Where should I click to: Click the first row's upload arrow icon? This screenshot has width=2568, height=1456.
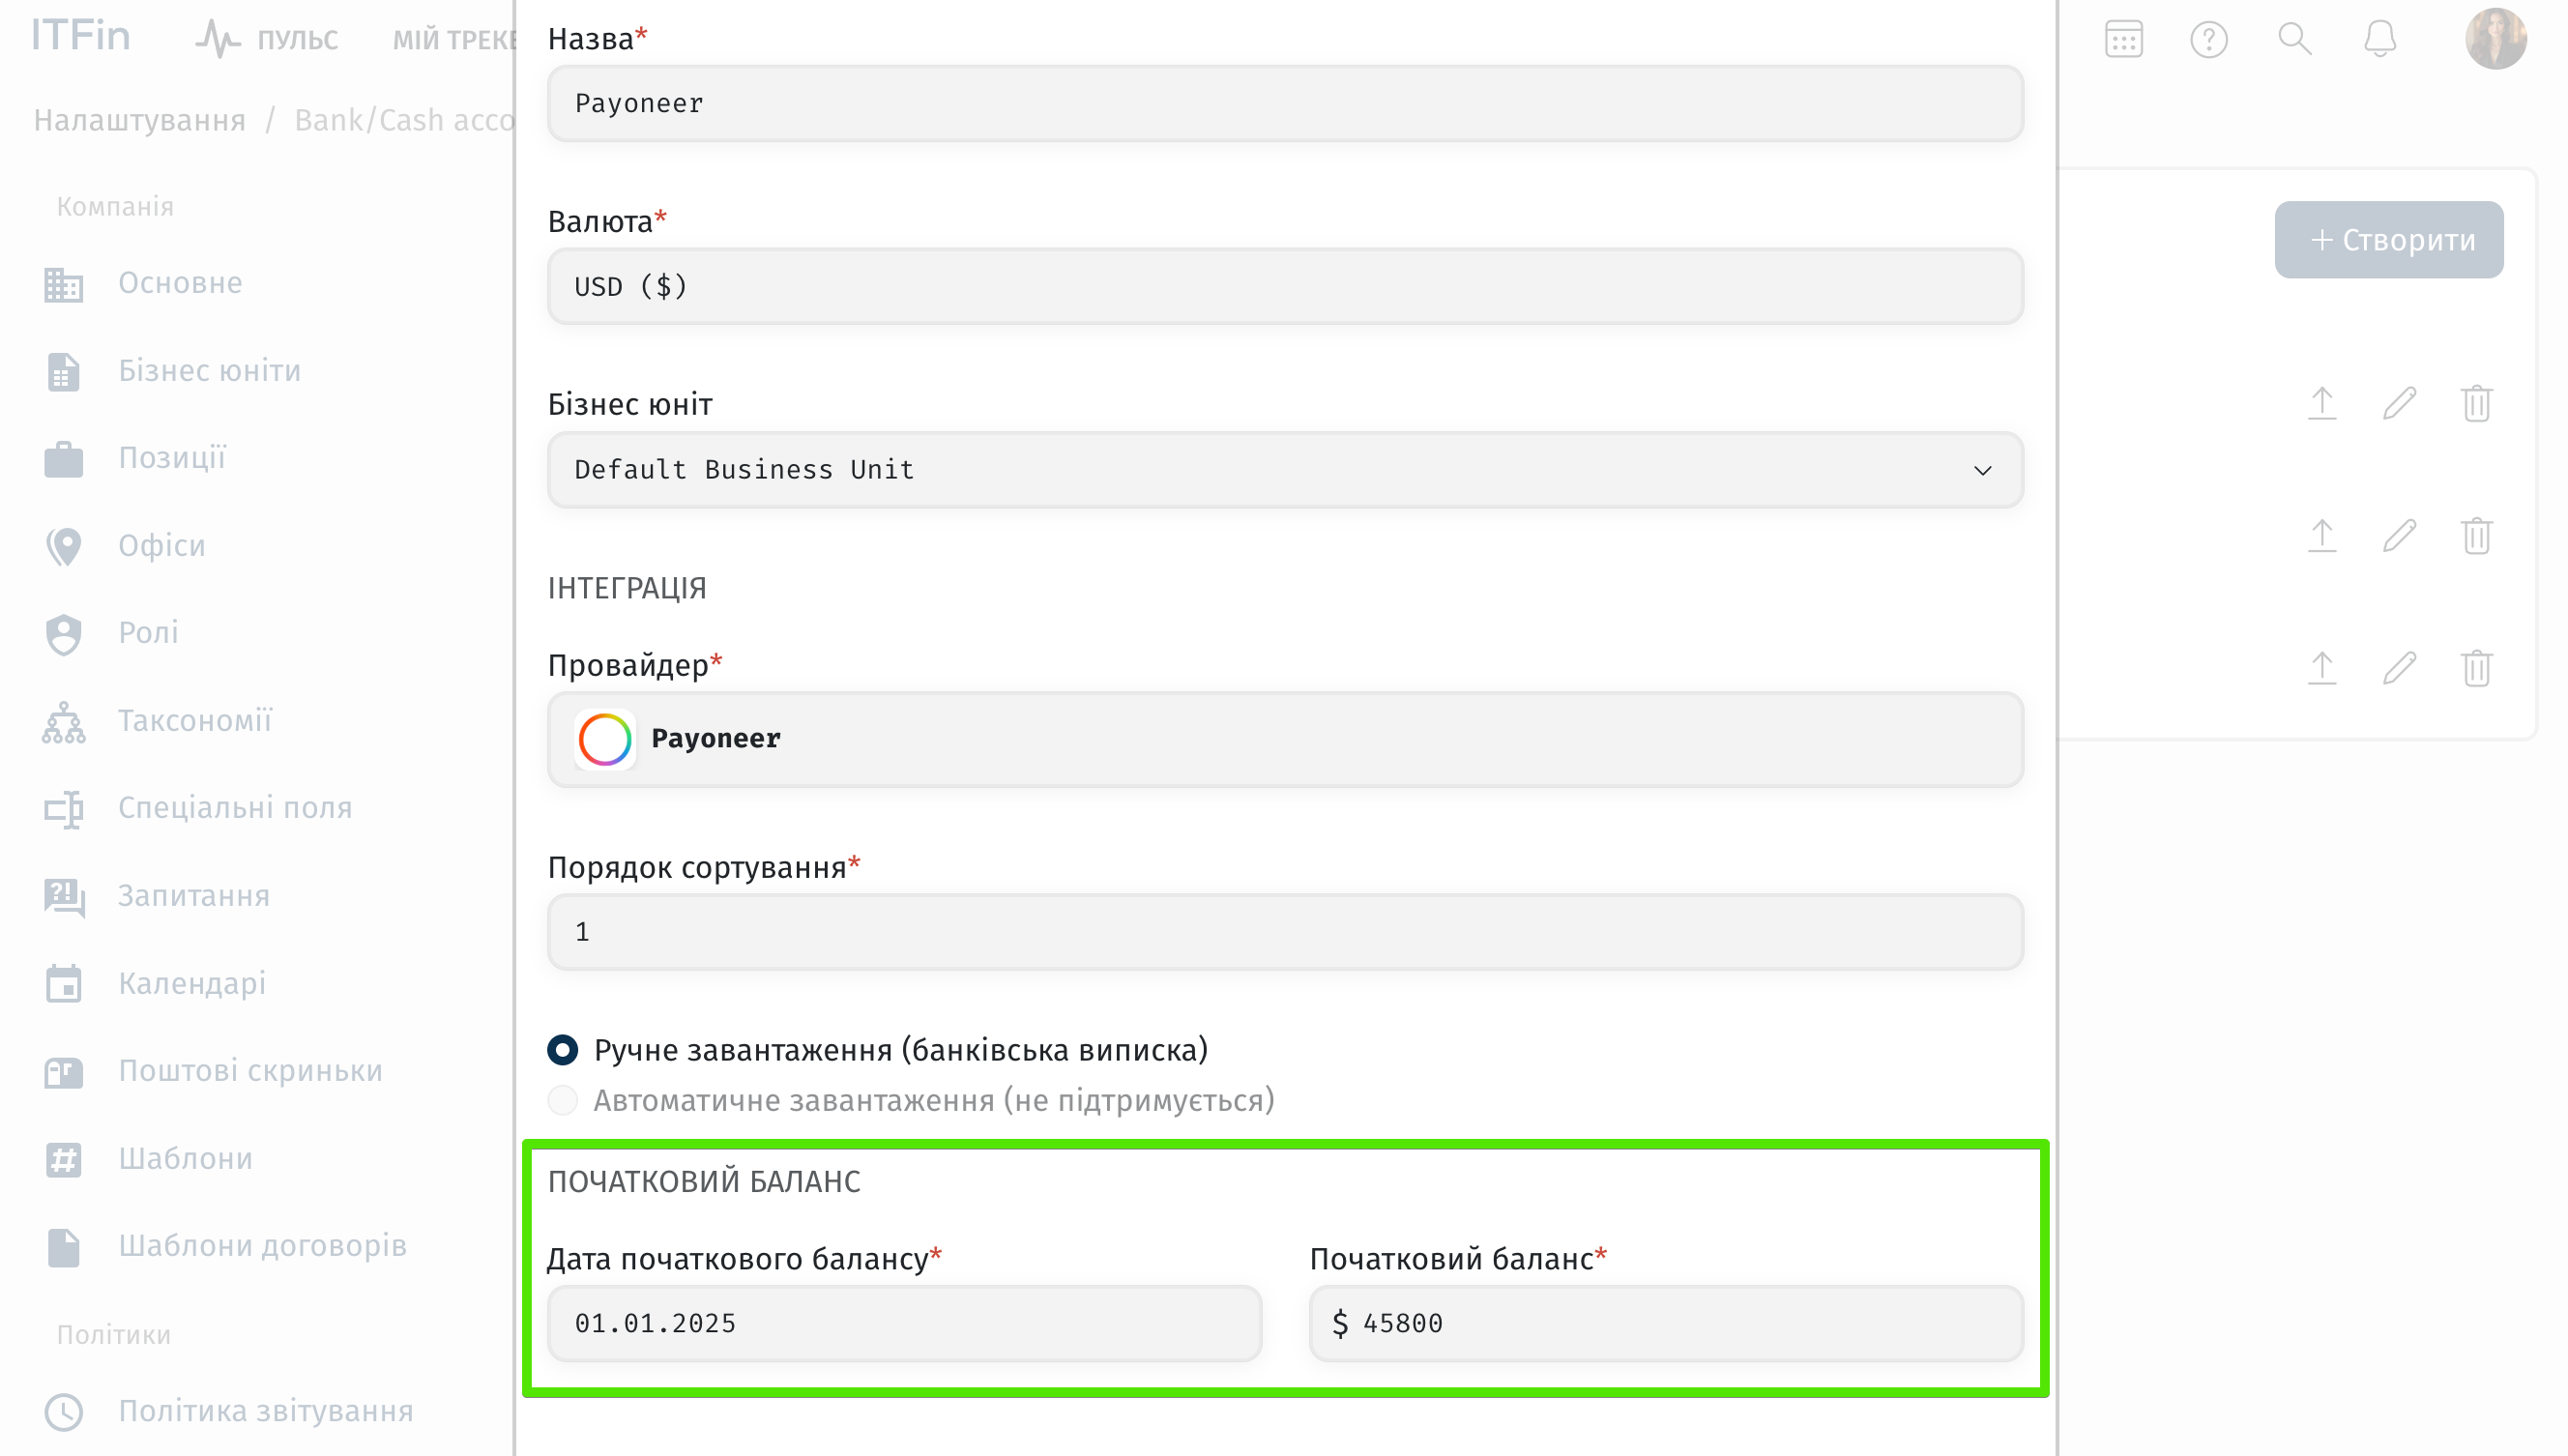pyautogui.click(x=2321, y=403)
